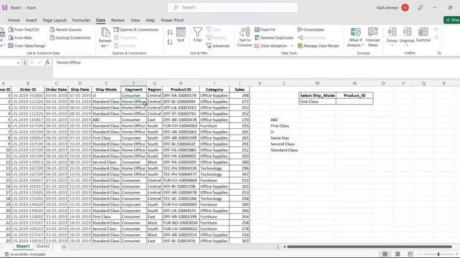460x258 pixels.
Task: Switch to Page Layout view in status bar
Action: coord(397,254)
